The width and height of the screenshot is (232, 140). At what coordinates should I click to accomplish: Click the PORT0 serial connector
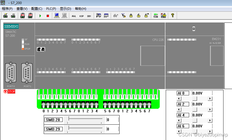pyautogui.click(x=11, y=73)
